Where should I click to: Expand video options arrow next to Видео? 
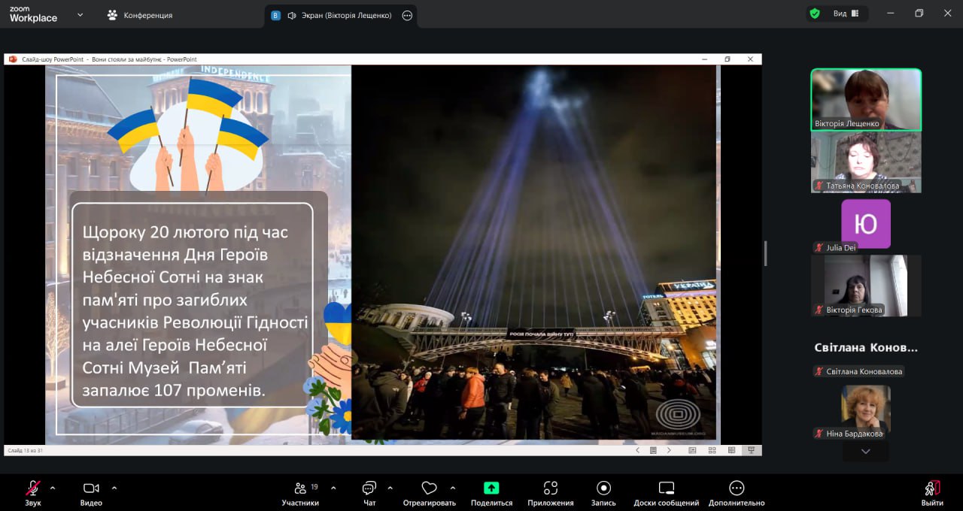tap(114, 488)
